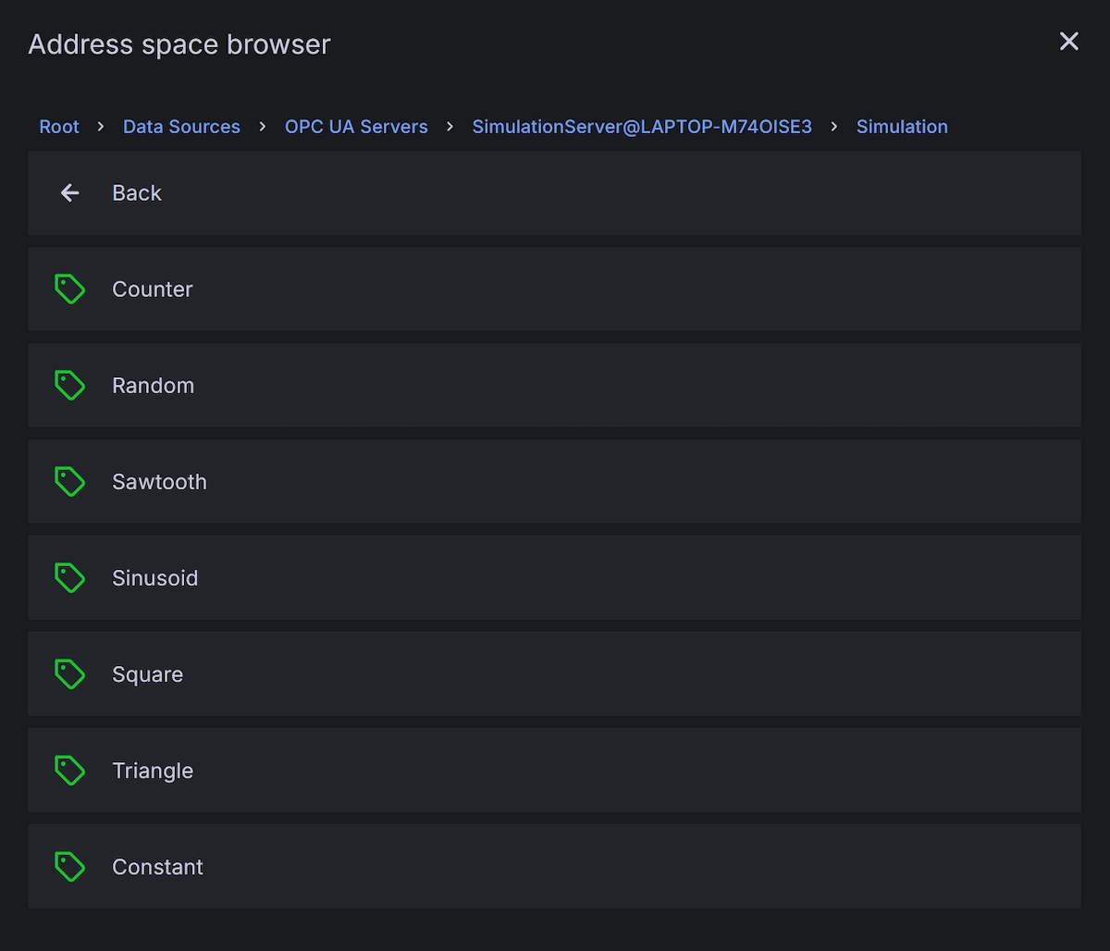
Task: Click the chevron between Data Sources and OPC UA Servers
Action: tap(262, 126)
